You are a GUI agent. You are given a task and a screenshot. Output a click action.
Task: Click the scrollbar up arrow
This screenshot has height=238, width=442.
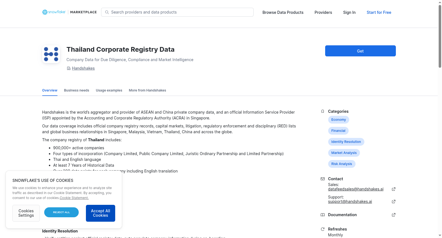(440, 2)
